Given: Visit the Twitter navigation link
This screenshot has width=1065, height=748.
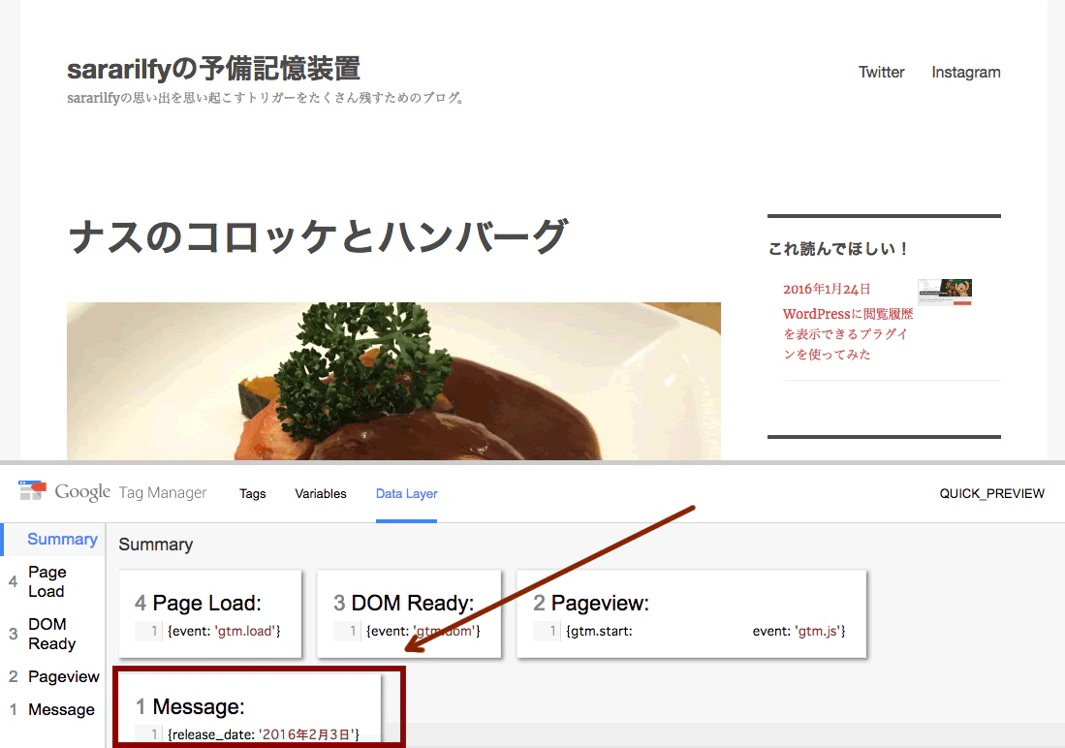Looking at the screenshot, I should (x=881, y=72).
